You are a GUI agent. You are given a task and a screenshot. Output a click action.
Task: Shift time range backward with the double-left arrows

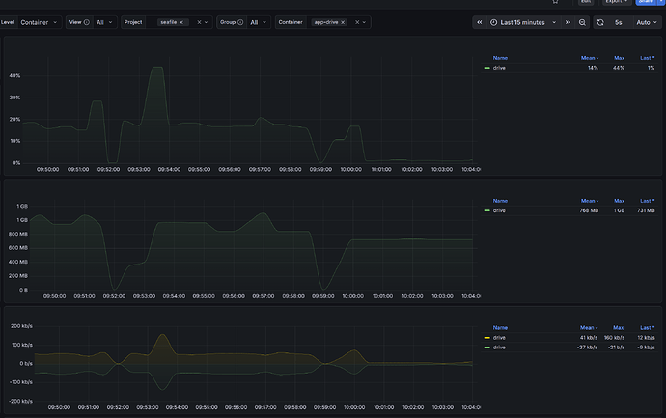pyautogui.click(x=481, y=22)
